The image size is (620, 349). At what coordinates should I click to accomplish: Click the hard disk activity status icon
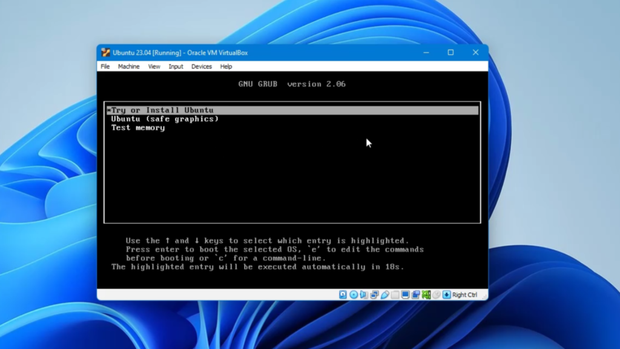343,294
